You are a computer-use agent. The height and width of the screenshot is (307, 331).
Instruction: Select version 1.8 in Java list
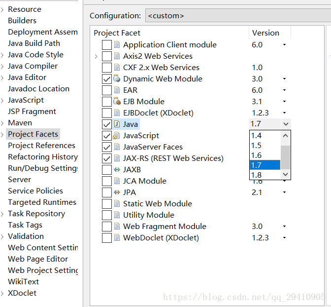(x=265, y=175)
